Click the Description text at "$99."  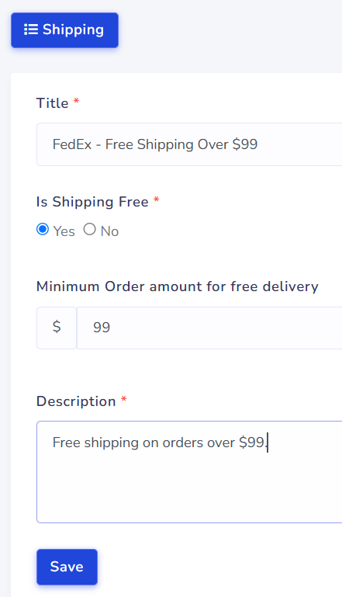pos(253,443)
